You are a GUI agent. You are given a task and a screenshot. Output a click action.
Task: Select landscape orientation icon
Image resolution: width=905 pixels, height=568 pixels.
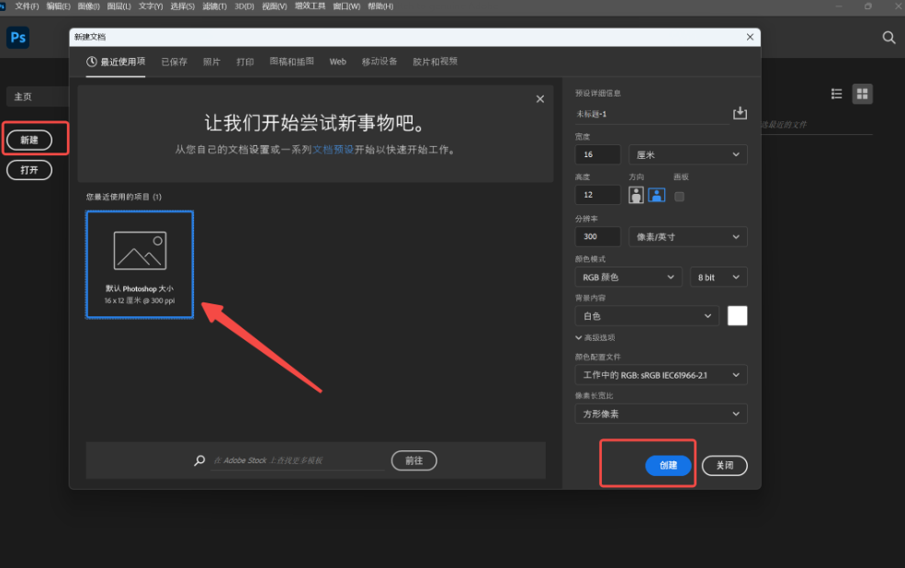[657, 195]
